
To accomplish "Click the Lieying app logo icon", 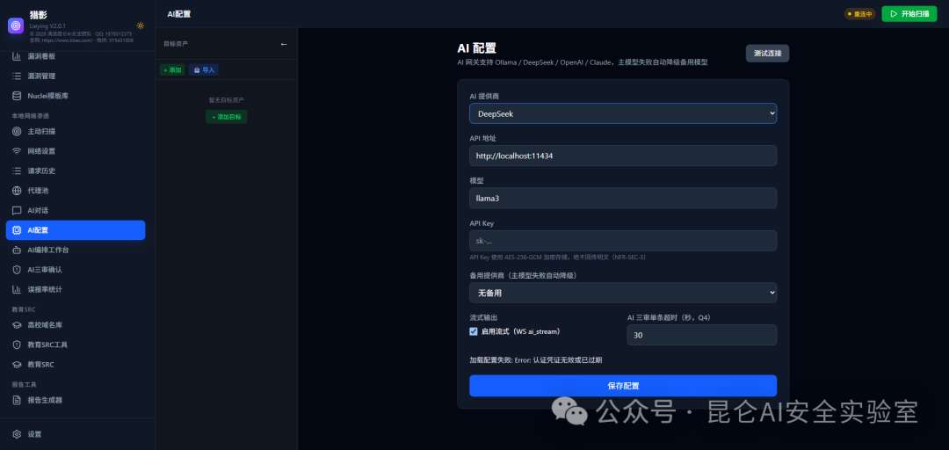I will coord(16,25).
